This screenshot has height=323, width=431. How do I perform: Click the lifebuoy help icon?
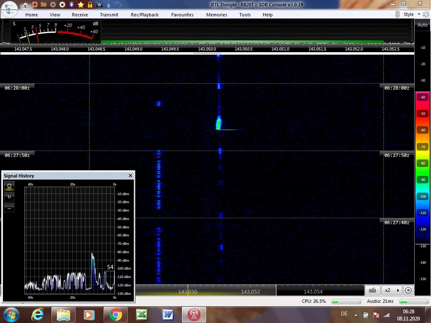tap(35, 4)
